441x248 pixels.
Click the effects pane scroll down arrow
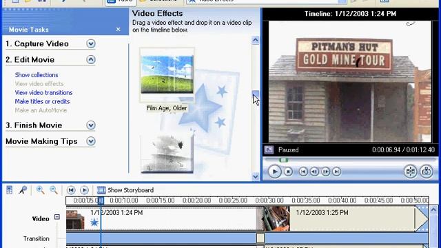point(256,176)
